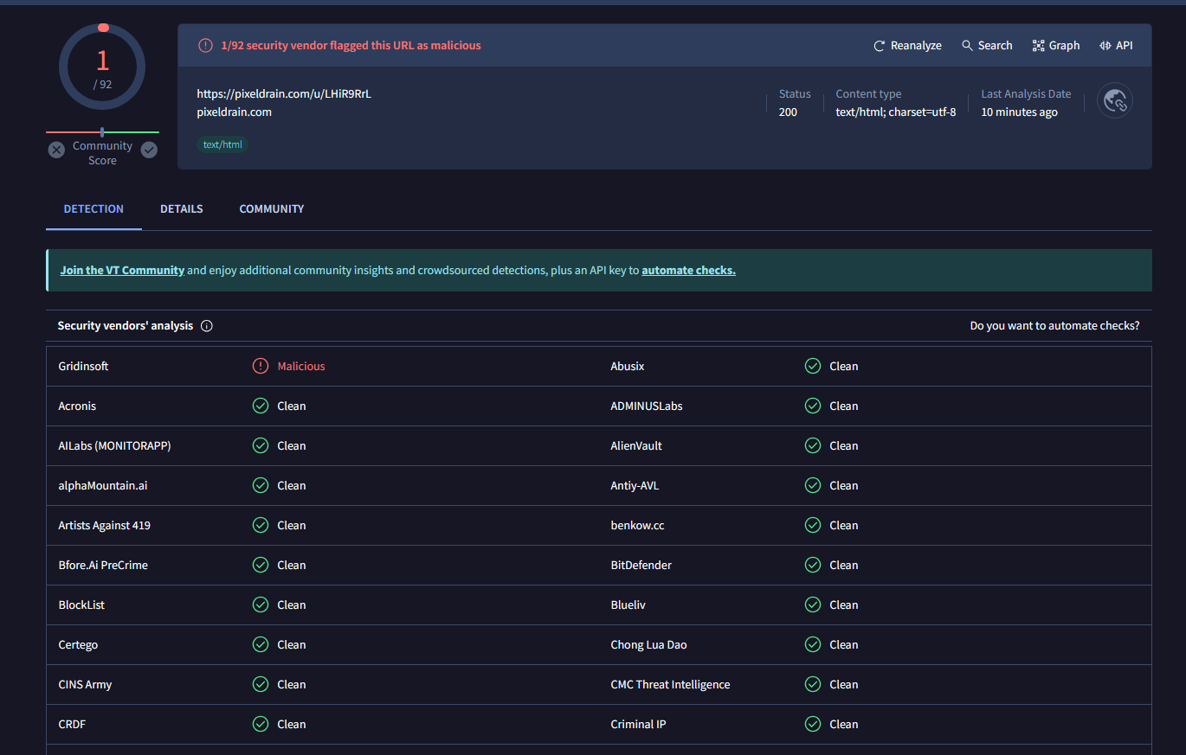This screenshot has width=1186, height=755.
Task: Click the Gridinsoft Malicious warning icon
Action: [x=261, y=366]
